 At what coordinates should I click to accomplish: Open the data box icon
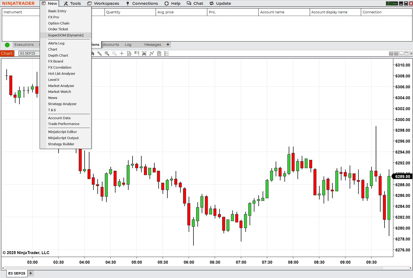tap(129, 53)
